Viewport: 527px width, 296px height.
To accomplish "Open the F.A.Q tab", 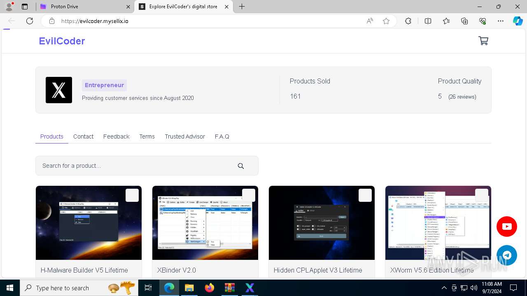I will point(222,136).
